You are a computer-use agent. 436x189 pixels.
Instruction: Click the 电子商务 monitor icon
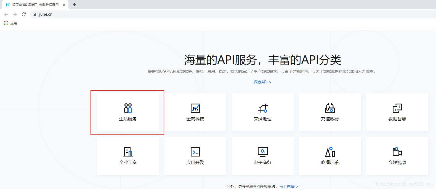coord(263,152)
